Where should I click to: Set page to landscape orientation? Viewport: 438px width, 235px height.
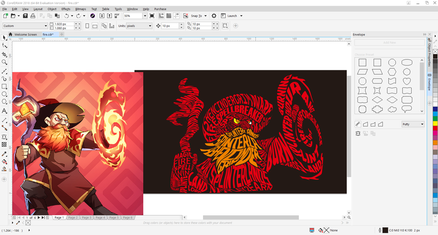95,26
